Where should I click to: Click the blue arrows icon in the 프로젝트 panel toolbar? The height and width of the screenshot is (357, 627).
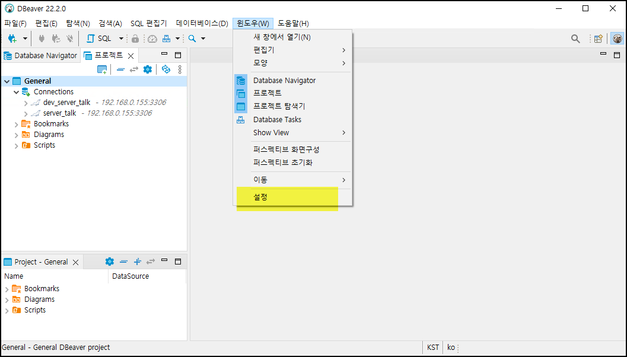(166, 69)
